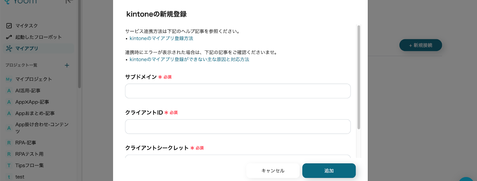Open the kintoneのマイアプリ登録方法 help link
Image resolution: width=477 pixels, height=181 pixels.
click(161, 38)
